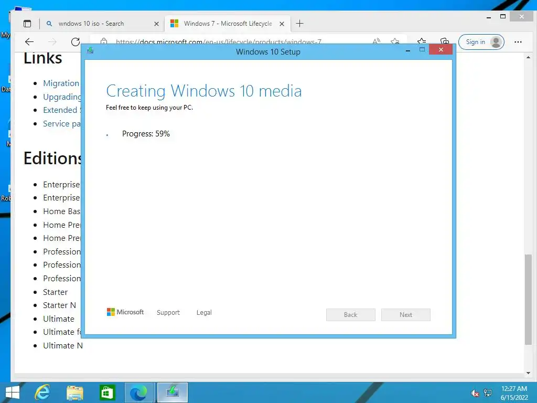Click the 'Progress: 59%' text
The height and width of the screenshot is (403, 537).
[146, 134]
